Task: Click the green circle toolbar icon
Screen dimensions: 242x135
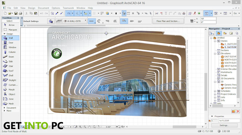Action: (199, 13)
